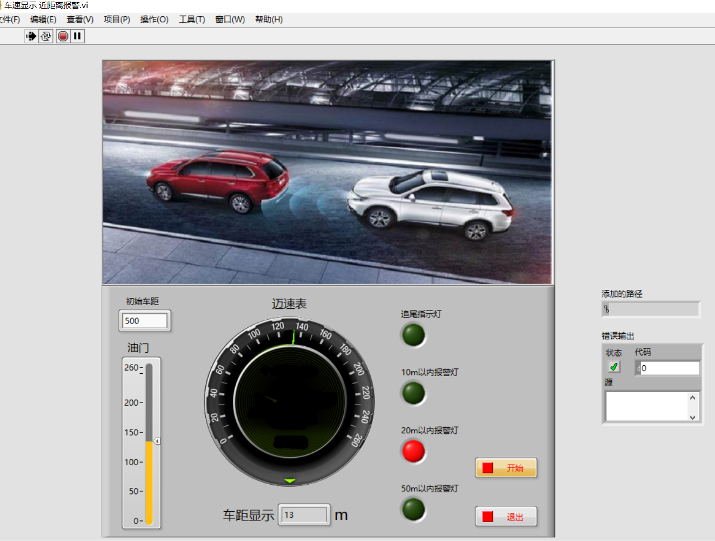The image size is (715, 541).
Task: Click the 退出 button
Action: click(x=506, y=517)
